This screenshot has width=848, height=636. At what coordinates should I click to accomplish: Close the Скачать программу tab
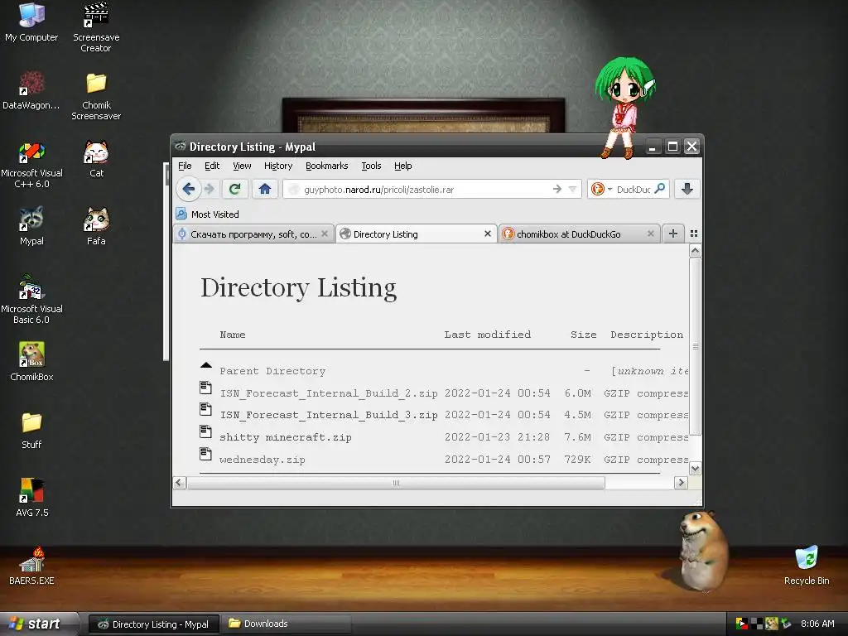point(325,234)
